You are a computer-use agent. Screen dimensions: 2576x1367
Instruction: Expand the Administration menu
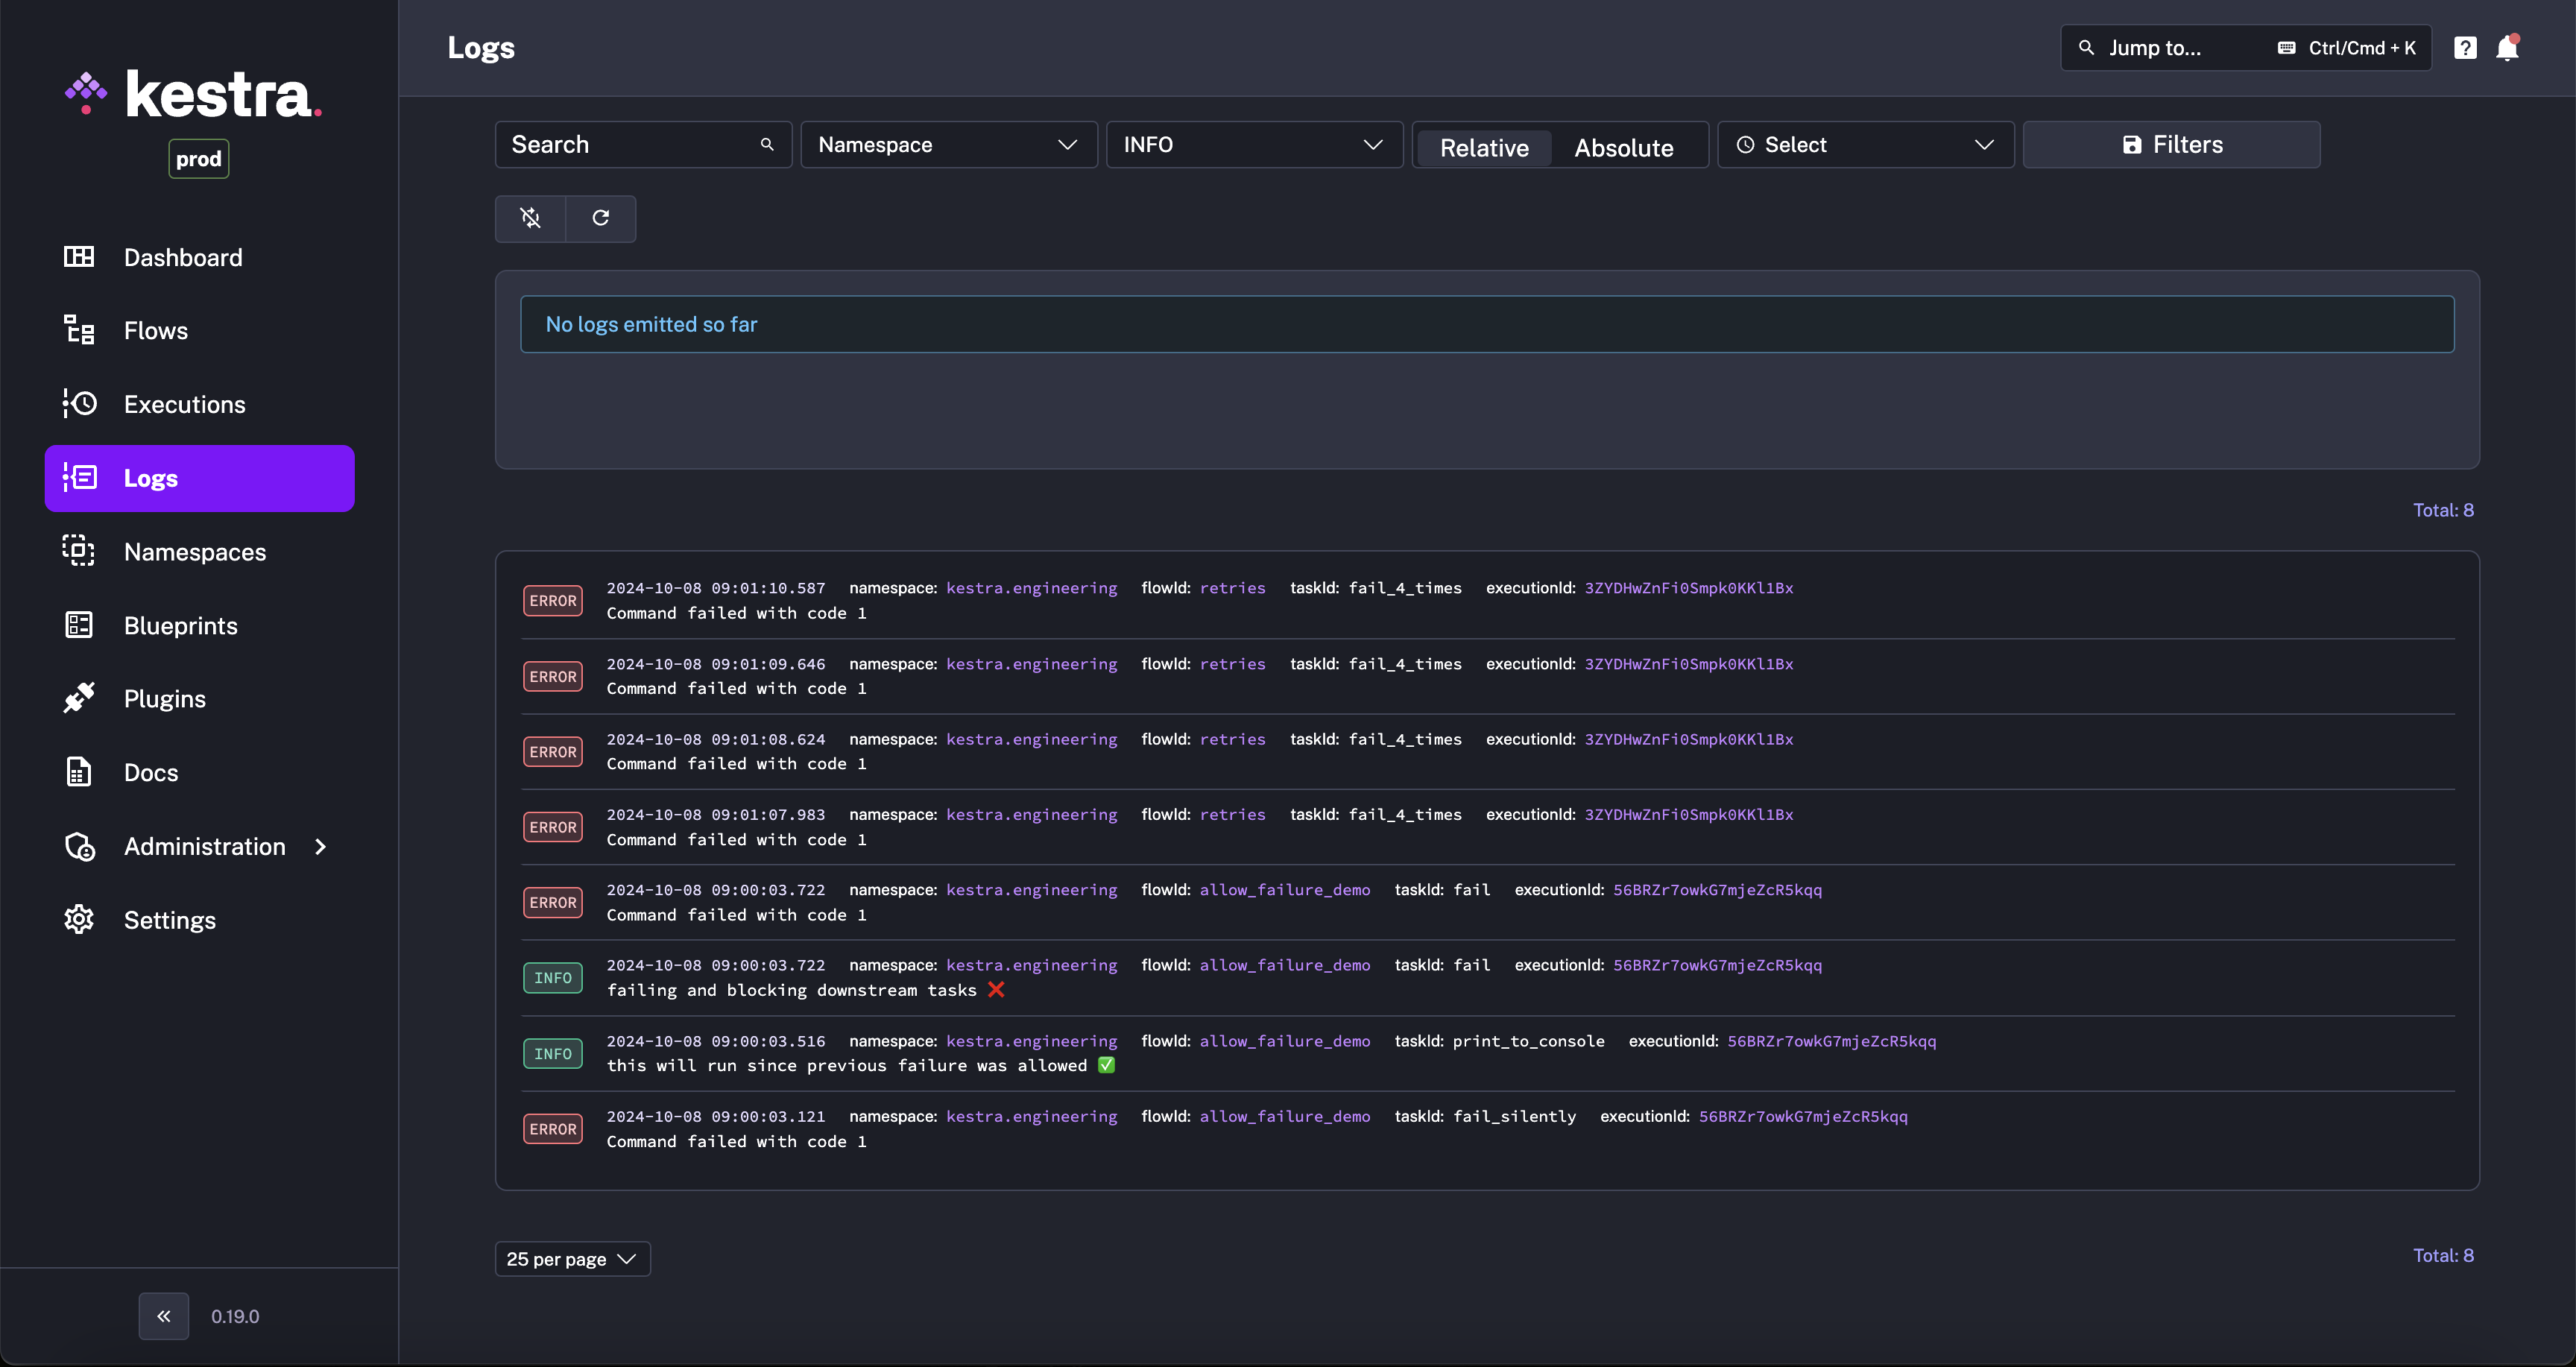point(204,846)
